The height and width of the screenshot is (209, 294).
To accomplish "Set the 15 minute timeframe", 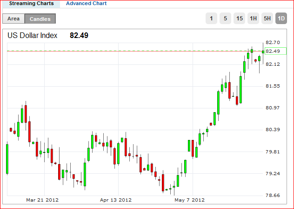I will pos(239,18).
